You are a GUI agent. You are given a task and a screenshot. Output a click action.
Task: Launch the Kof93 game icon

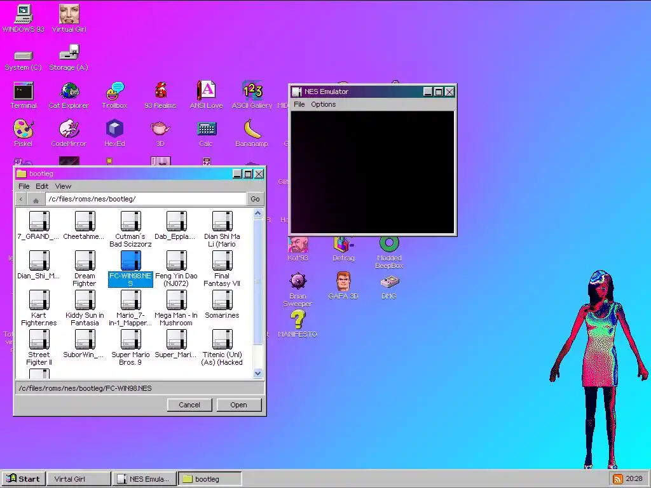coord(298,249)
